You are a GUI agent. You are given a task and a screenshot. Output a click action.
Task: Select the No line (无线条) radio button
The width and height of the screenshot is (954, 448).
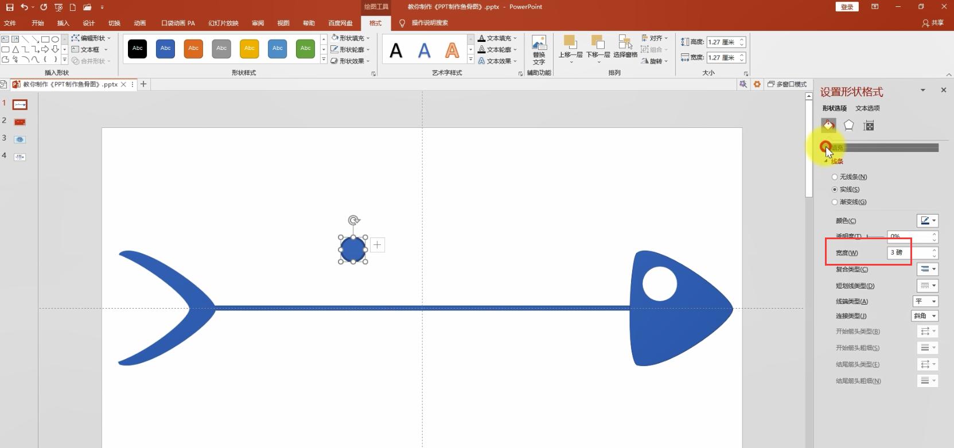[x=835, y=177]
